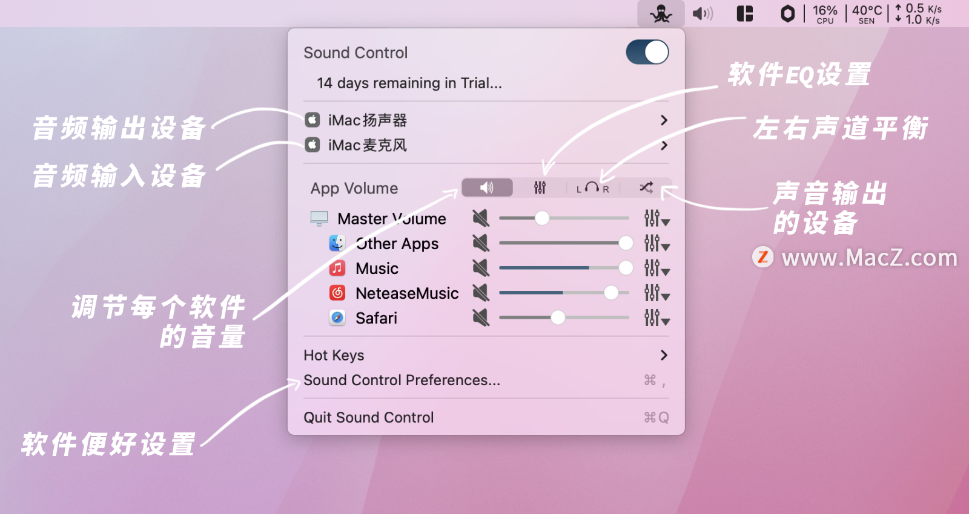Open EQ dropdown for Safari
Viewport: 969px width, 514px height.
click(x=657, y=317)
